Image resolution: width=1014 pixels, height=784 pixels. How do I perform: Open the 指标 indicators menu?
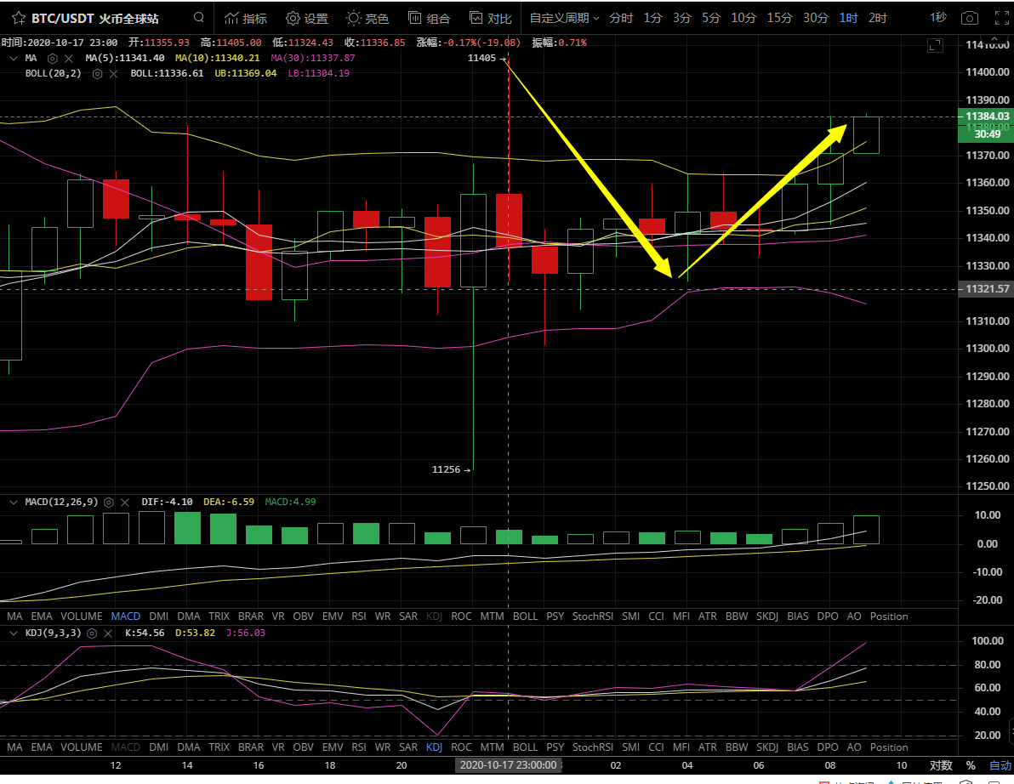(245, 18)
